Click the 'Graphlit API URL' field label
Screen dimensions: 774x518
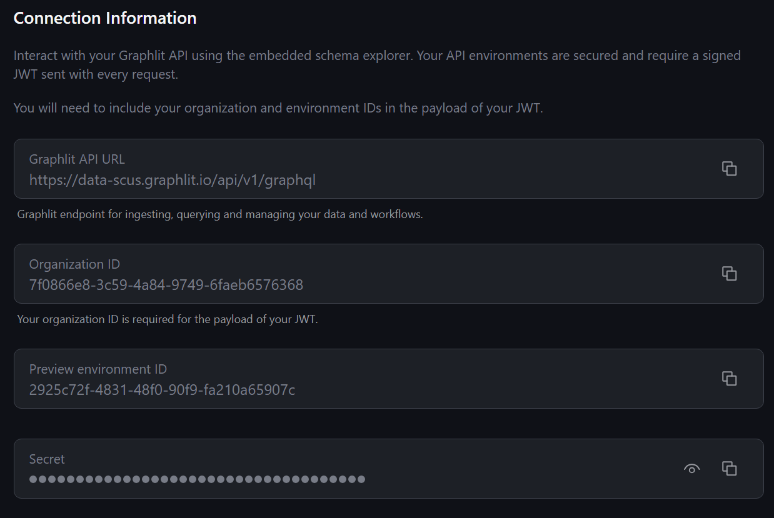[x=77, y=159]
